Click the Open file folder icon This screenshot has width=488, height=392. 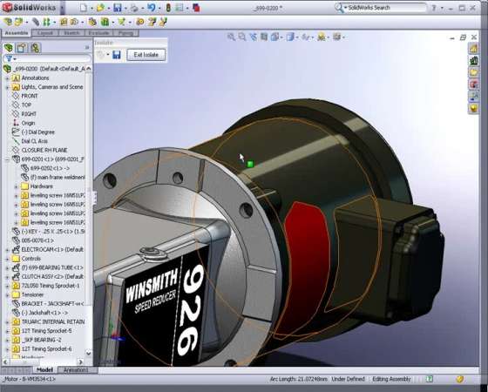[100, 8]
